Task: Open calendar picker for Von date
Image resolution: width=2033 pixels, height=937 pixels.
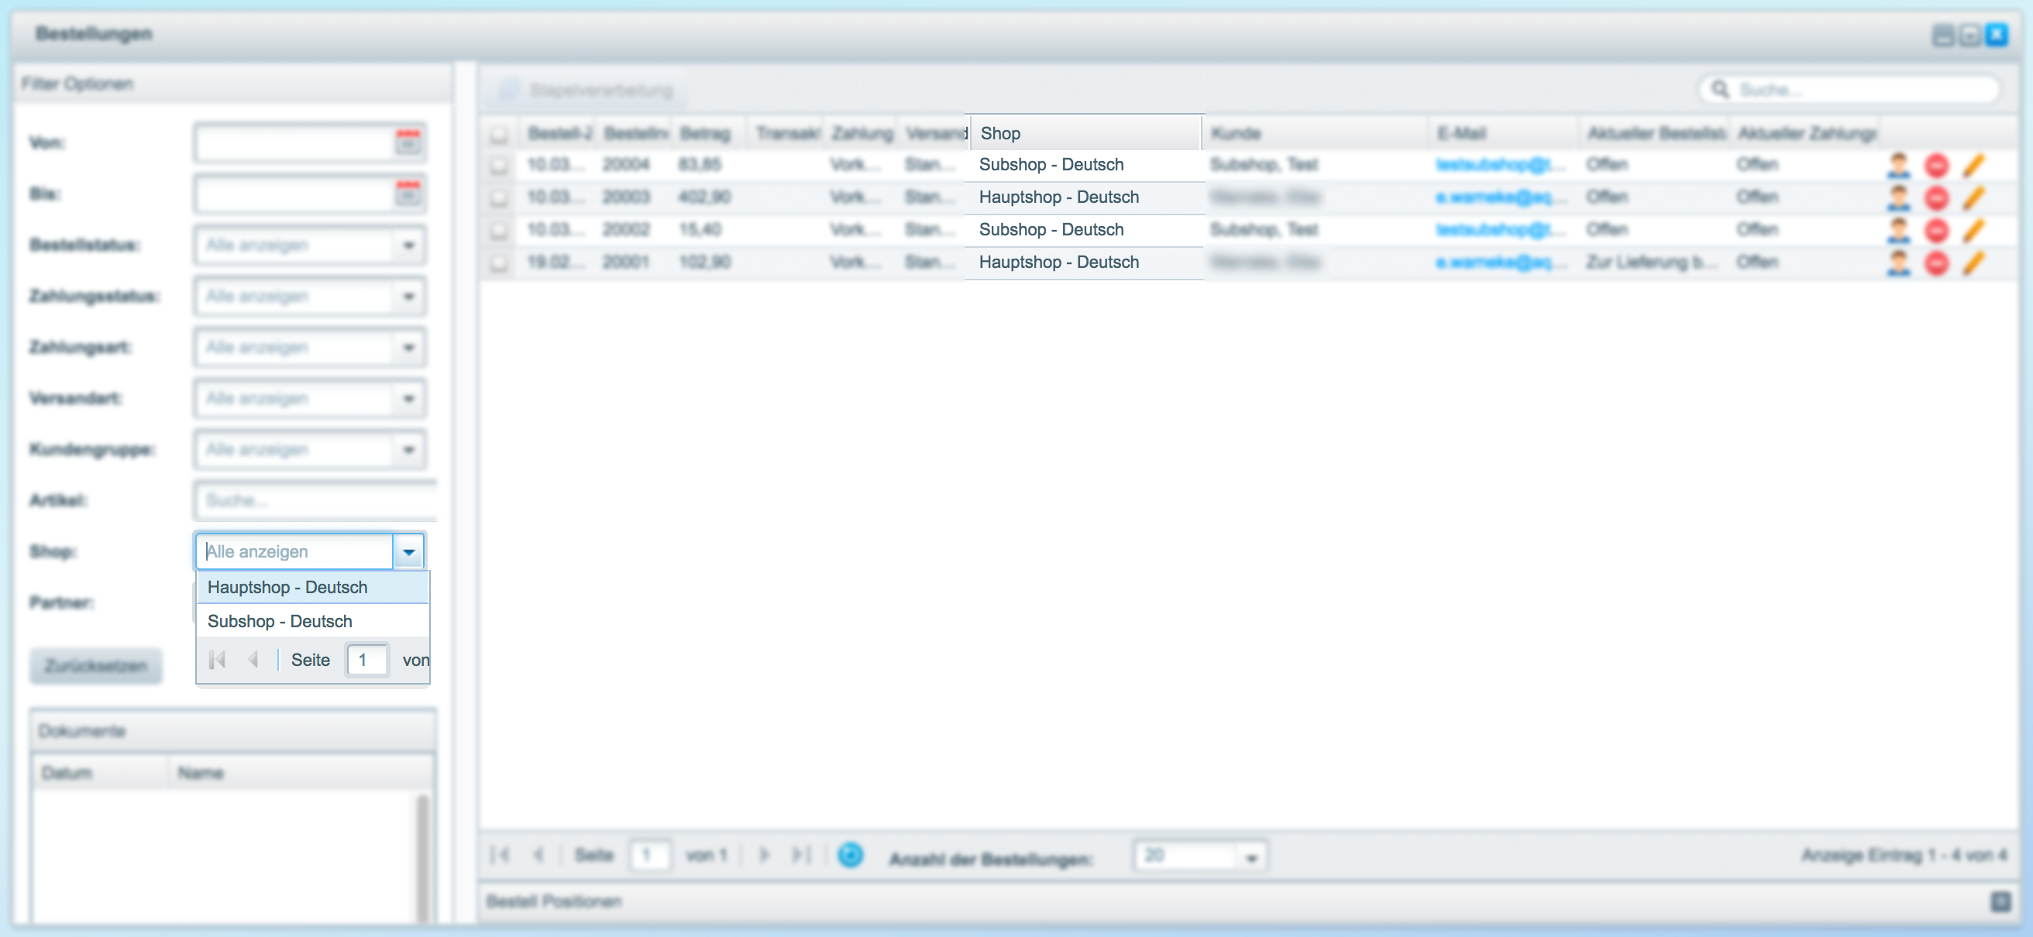Action: tap(408, 142)
